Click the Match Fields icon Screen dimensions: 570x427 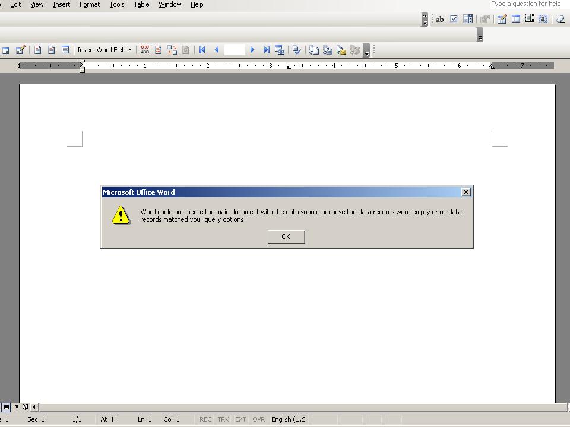coord(172,50)
